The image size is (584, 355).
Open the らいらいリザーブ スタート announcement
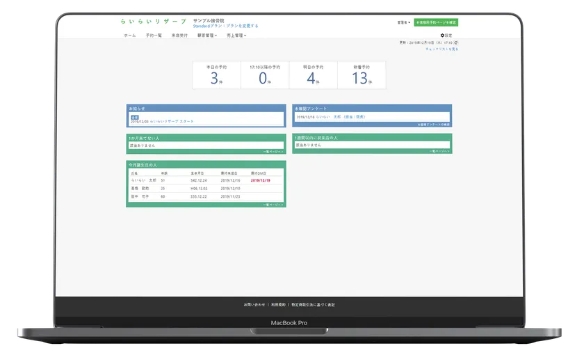172,122
